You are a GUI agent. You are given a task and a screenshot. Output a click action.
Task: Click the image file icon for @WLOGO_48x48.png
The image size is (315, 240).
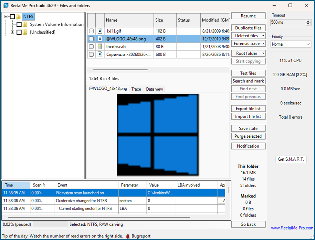coord(100,39)
